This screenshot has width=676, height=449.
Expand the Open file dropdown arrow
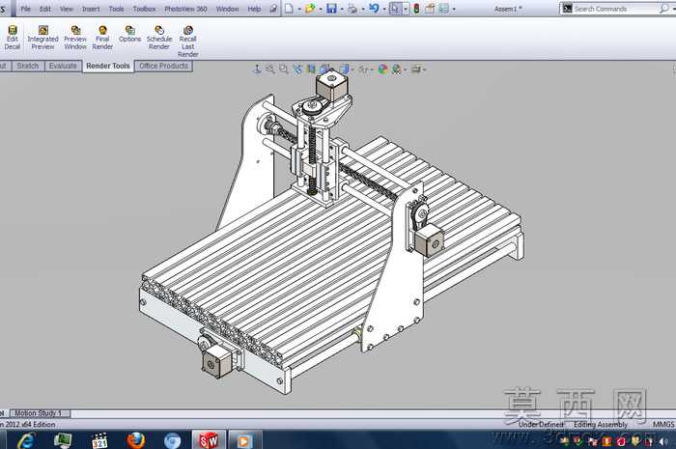321,9
